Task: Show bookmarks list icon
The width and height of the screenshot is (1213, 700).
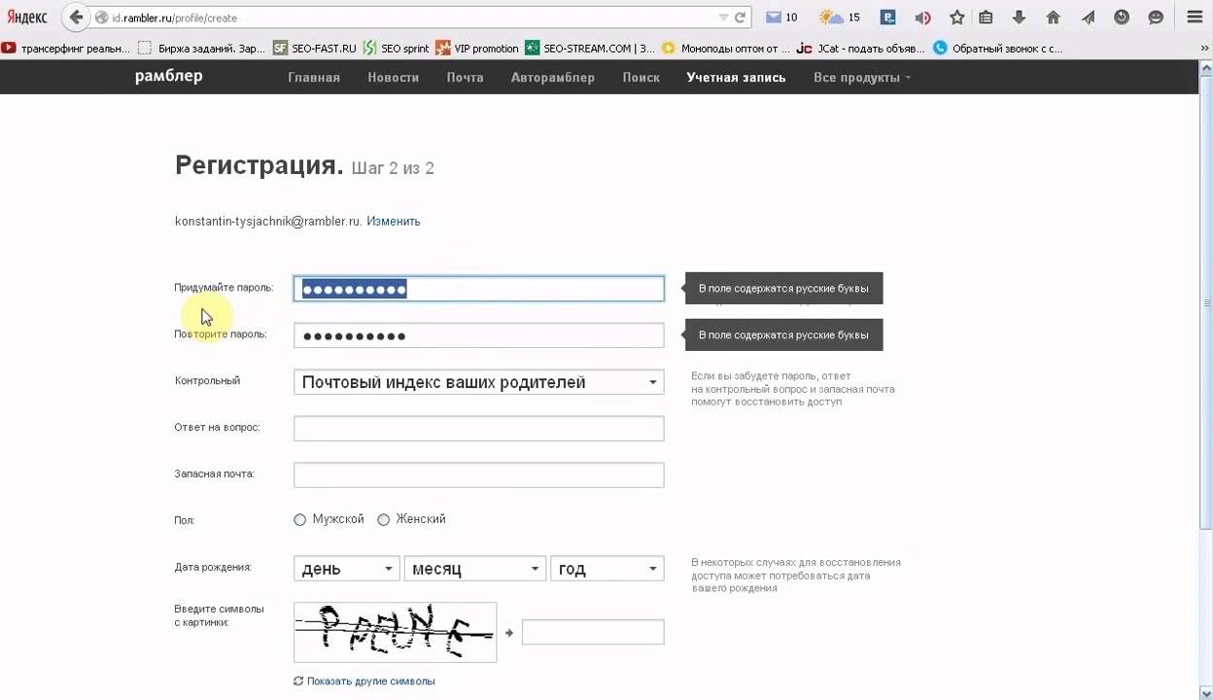Action: [x=986, y=17]
